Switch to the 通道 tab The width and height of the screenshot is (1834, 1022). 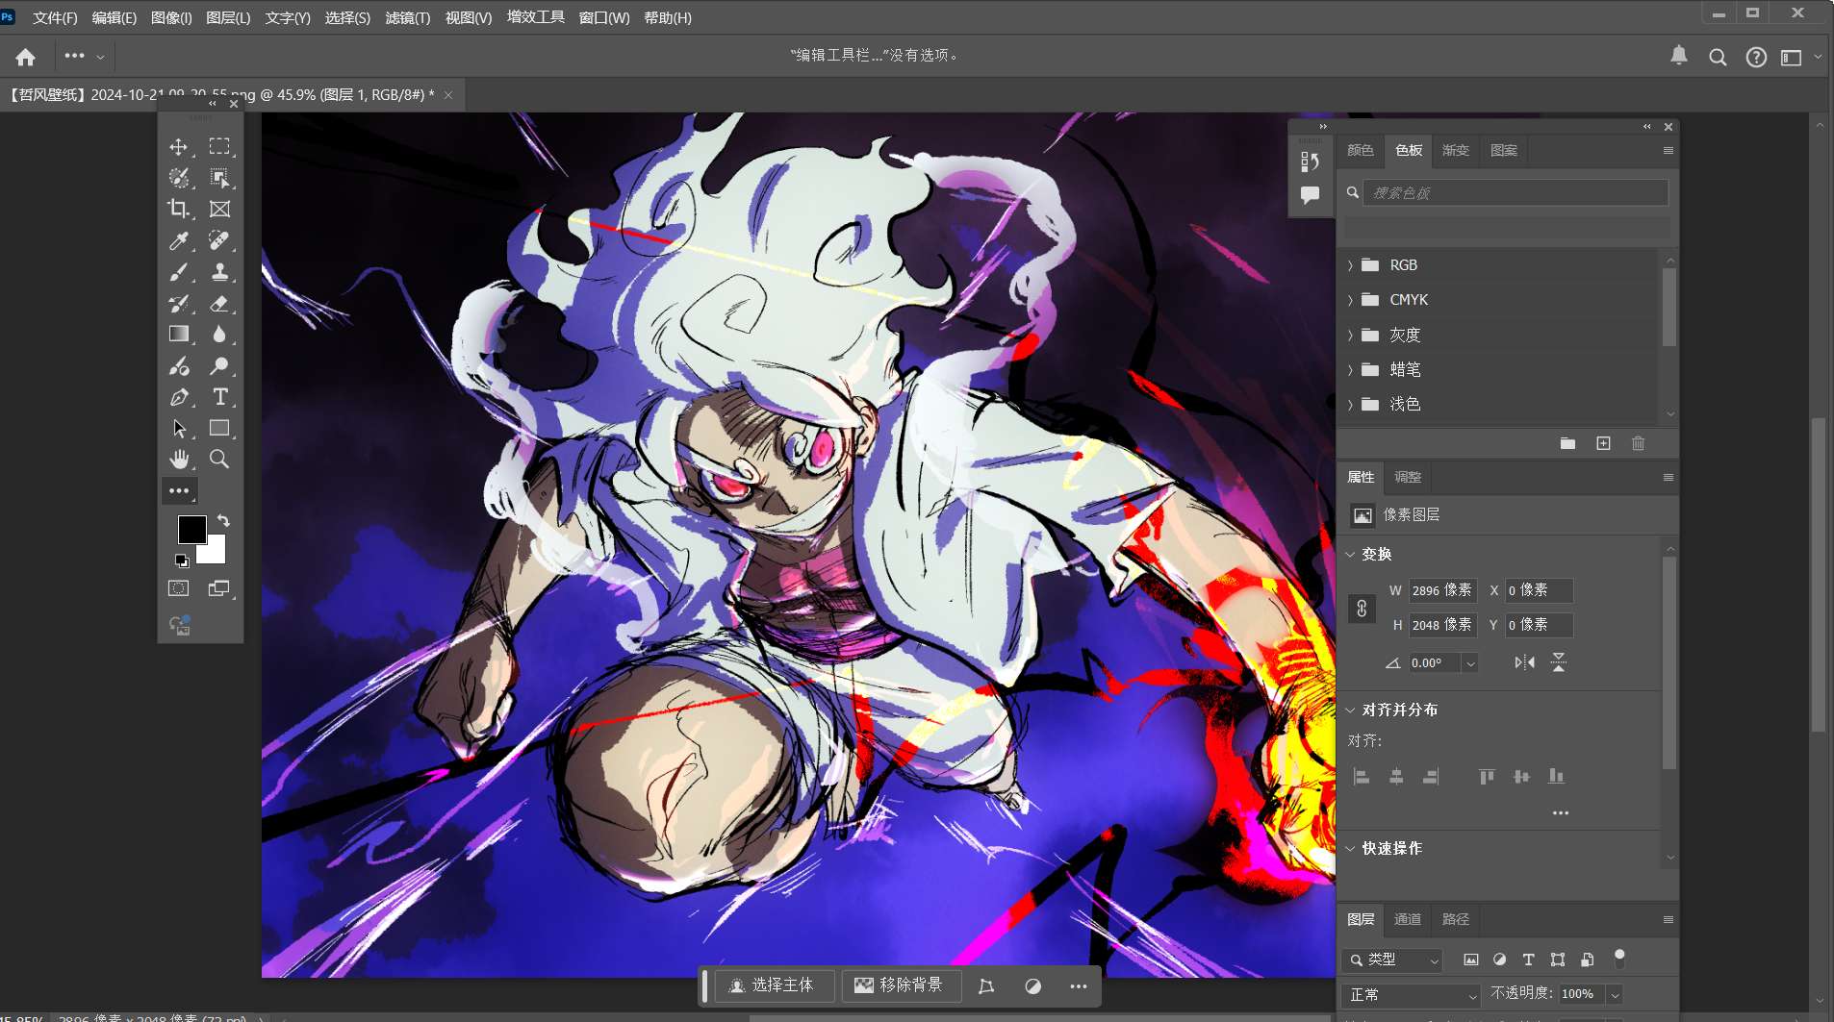coord(1408,919)
